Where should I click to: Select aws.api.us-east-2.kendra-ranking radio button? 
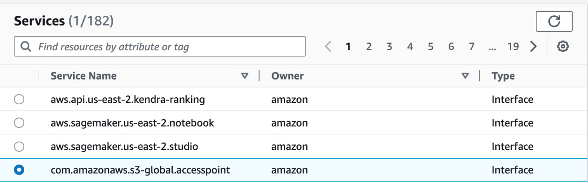[x=19, y=99]
